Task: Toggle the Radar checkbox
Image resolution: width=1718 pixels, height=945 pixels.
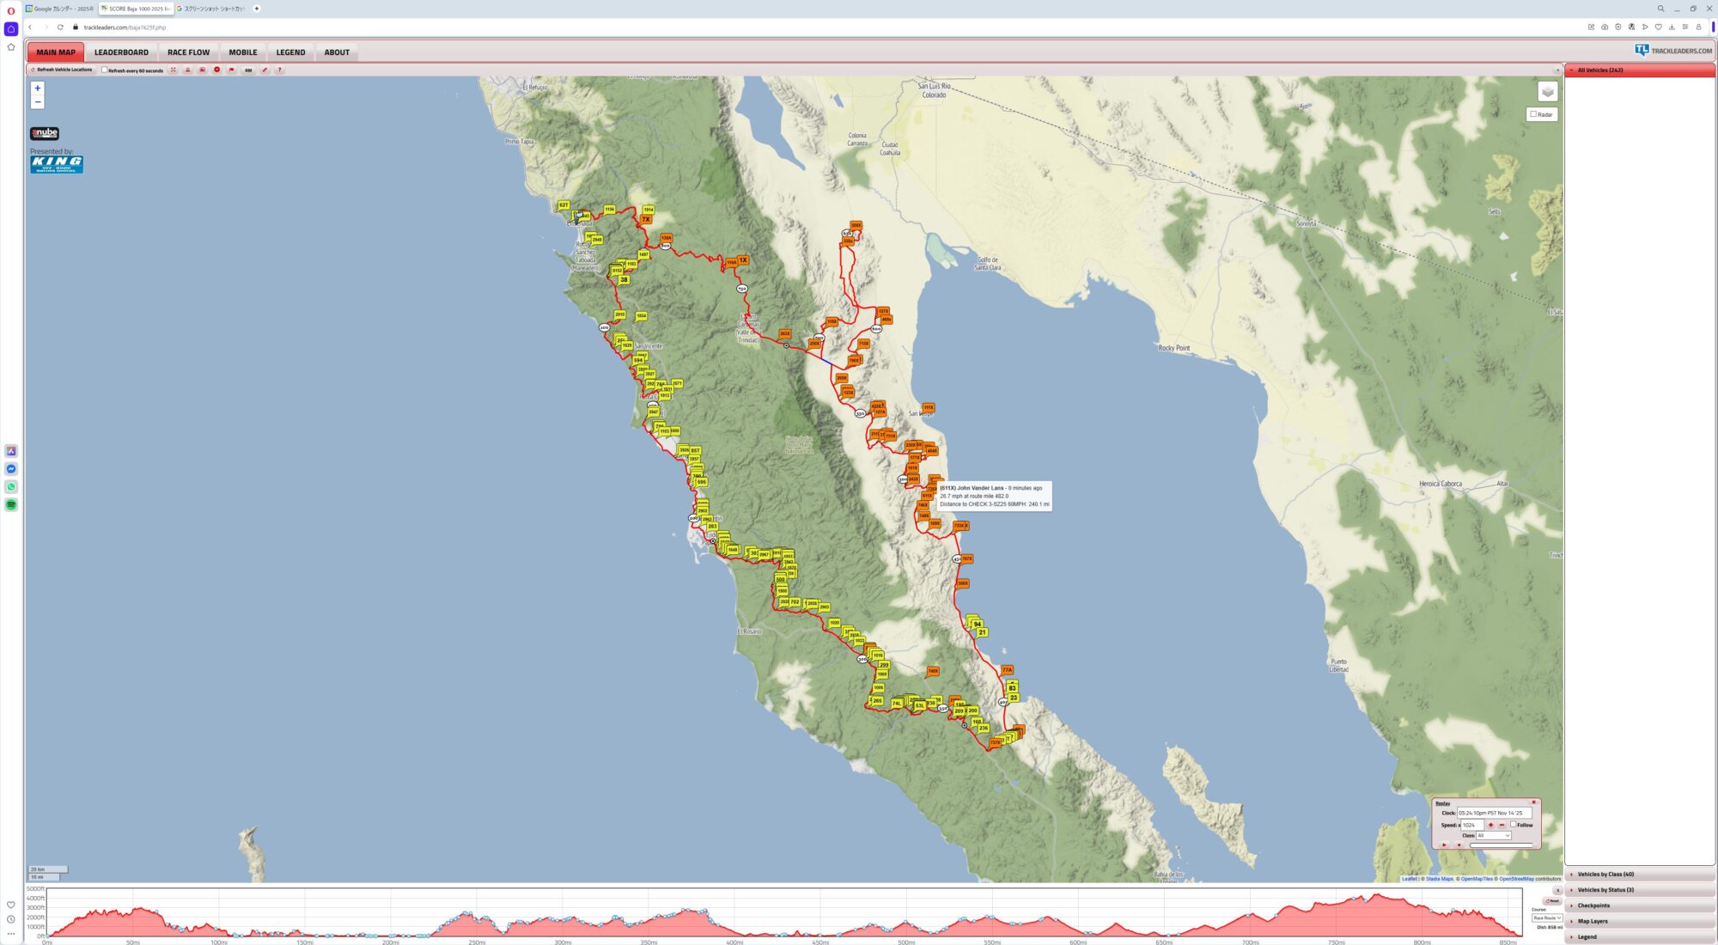Action: coord(1533,114)
